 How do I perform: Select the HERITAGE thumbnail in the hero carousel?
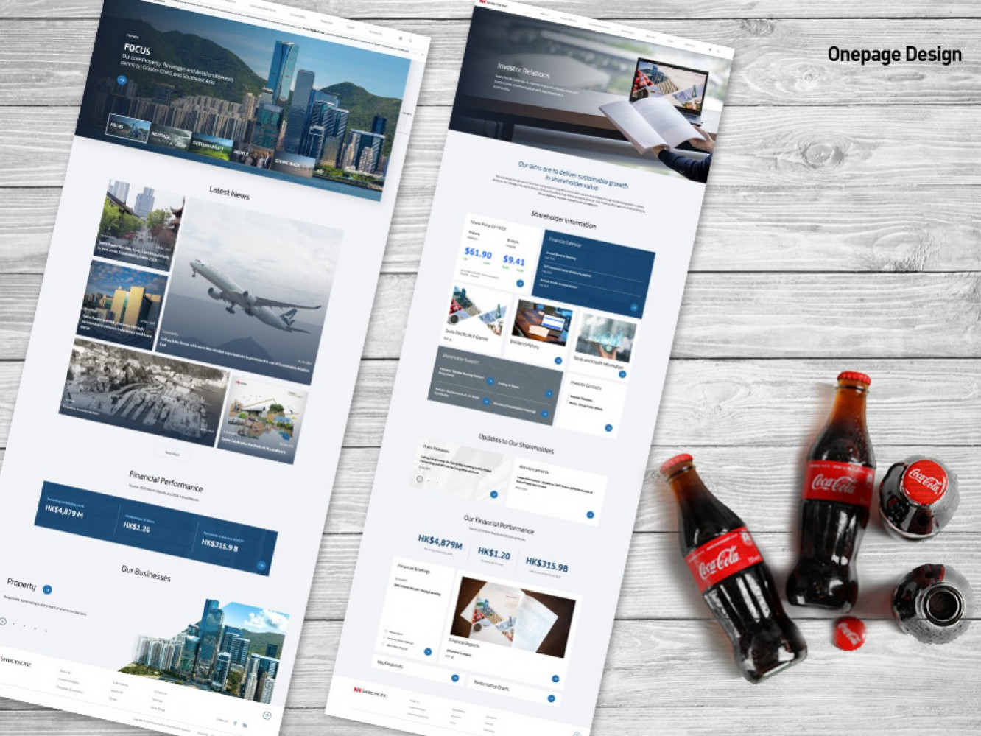point(170,137)
